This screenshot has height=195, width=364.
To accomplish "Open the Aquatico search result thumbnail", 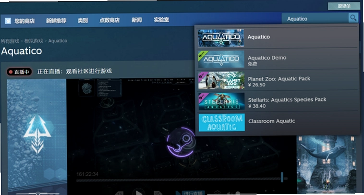I will (221, 38).
